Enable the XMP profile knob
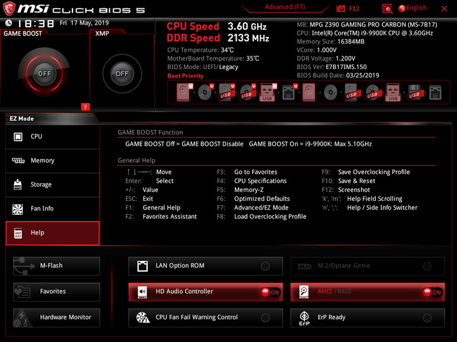457x342 pixels. 122,73
